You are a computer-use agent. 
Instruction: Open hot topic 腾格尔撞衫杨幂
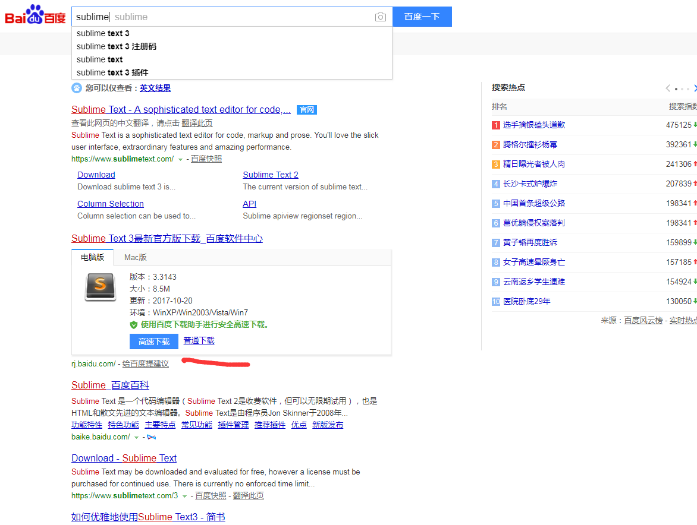(x=530, y=145)
